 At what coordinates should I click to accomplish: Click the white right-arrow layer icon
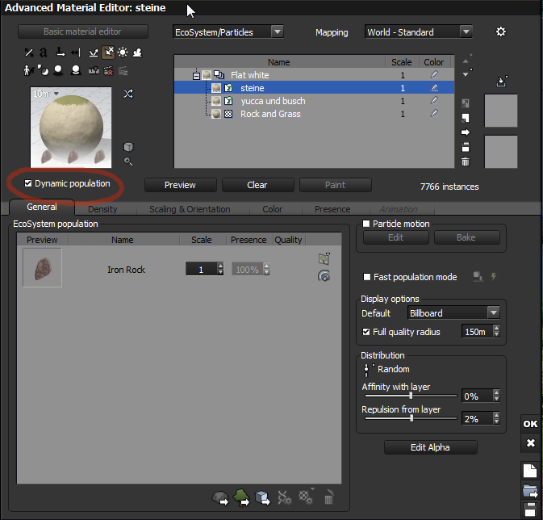point(466,132)
